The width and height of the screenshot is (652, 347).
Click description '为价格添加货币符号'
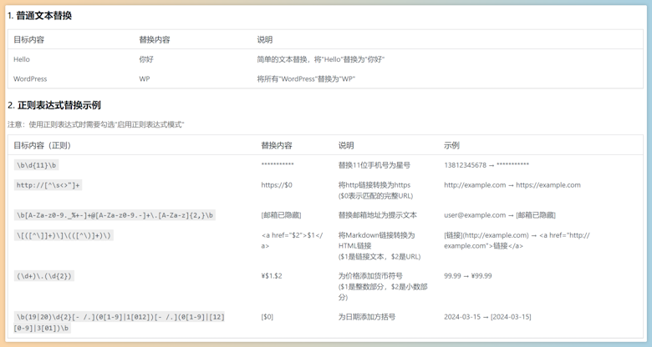pos(370,276)
